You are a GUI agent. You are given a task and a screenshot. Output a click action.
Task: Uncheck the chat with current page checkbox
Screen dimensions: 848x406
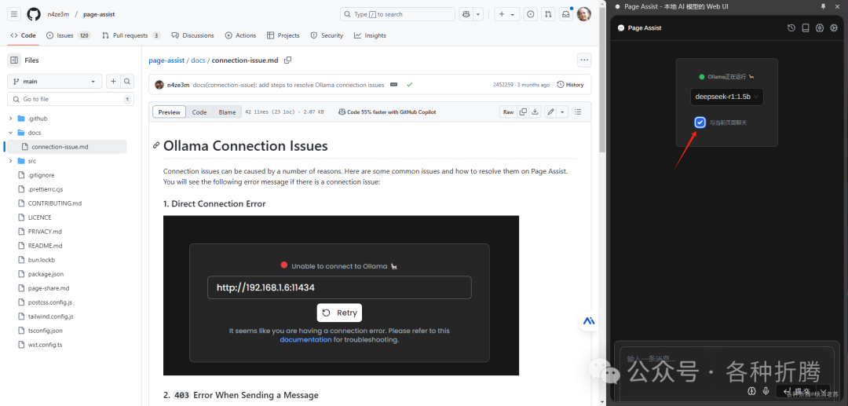point(700,123)
